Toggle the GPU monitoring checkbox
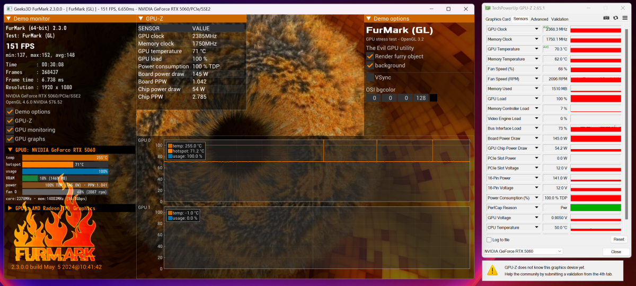636x286 pixels. (x=10, y=130)
